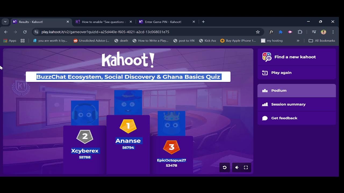Open the tab search dropdown
The height and width of the screenshot is (193, 344).
[x=5, y=22]
